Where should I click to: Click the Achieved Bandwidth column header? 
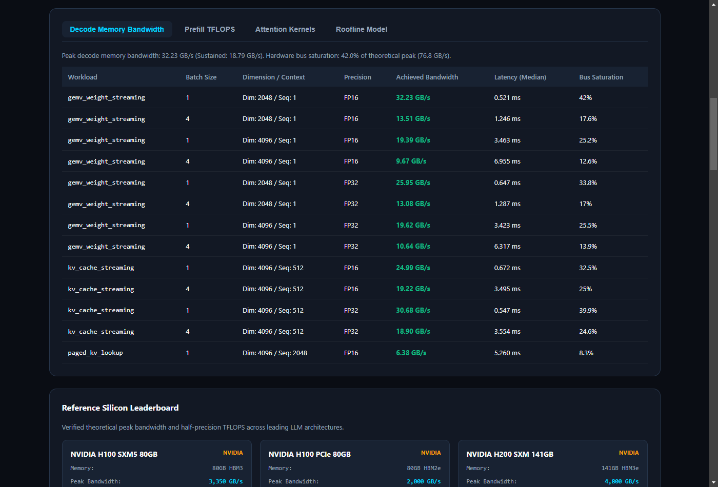tap(427, 77)
